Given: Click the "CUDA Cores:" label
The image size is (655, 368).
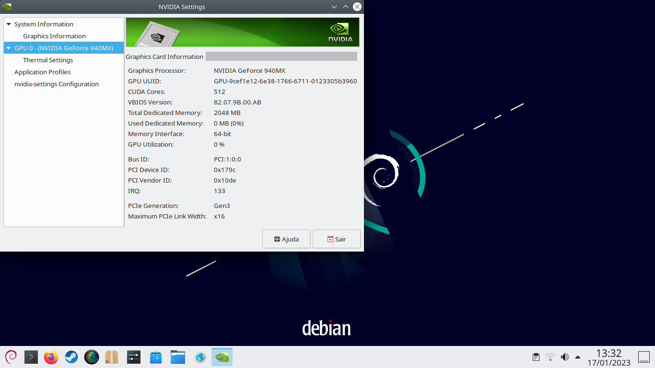Looking at the screenshot, I should (x=147, y=92).
